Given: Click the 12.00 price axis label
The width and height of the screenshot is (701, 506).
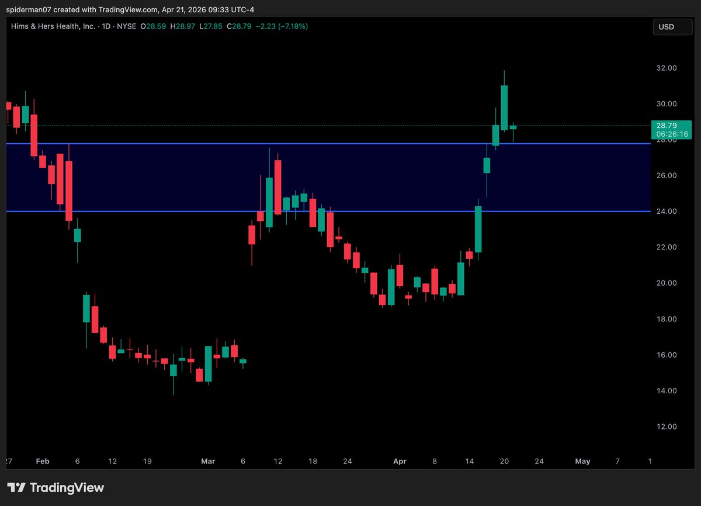Looking at the screenshot, I should click(667, 427).
